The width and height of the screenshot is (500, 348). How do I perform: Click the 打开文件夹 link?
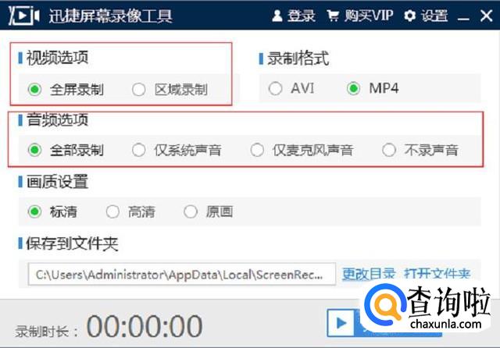(x=437, y=274)
